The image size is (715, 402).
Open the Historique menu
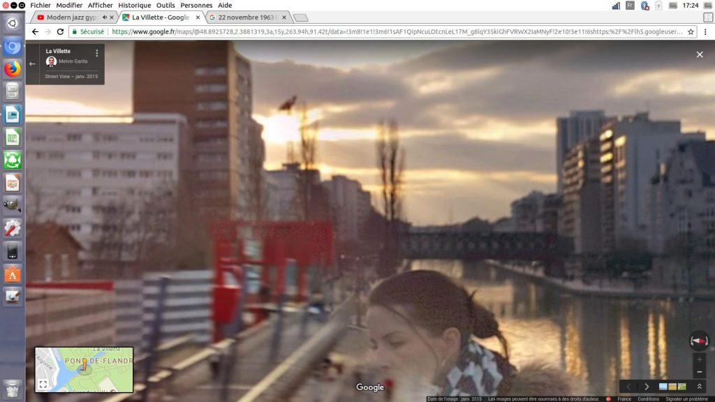tap(134, 5)
